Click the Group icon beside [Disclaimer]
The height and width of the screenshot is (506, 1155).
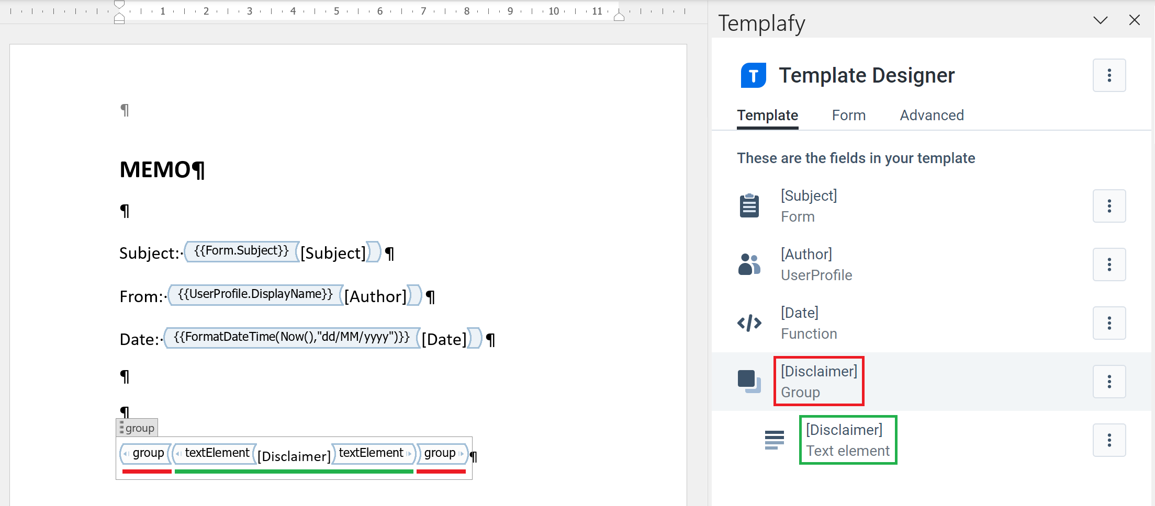coord(748,381)
